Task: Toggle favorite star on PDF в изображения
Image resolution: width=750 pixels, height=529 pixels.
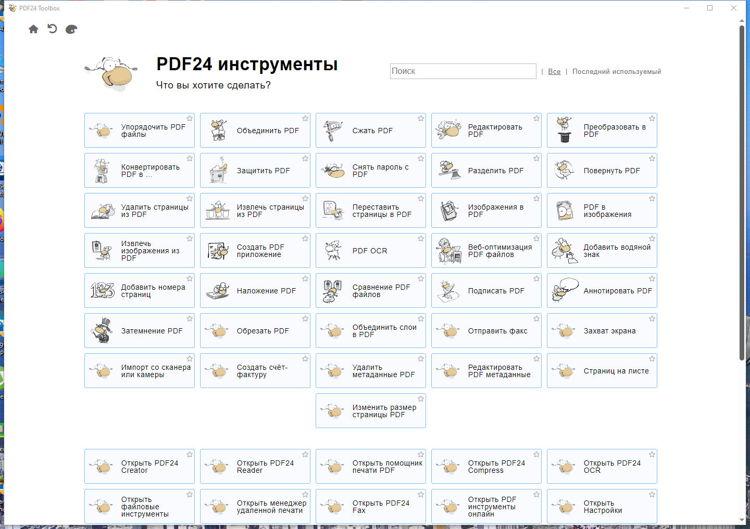Action: click(652, 199)
